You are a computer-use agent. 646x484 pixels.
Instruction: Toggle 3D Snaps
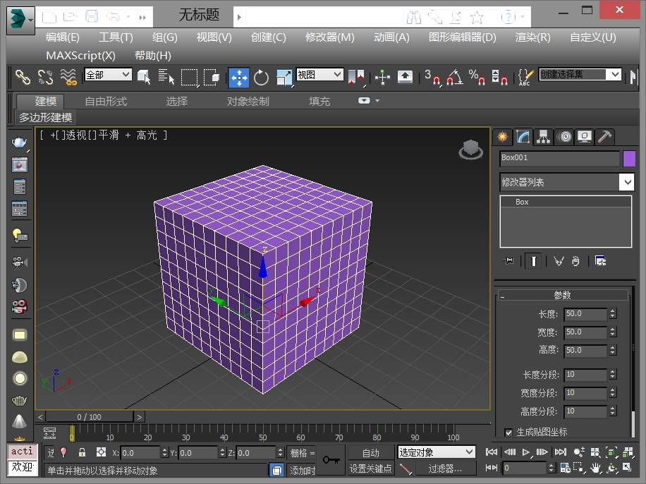pos(432,77)
